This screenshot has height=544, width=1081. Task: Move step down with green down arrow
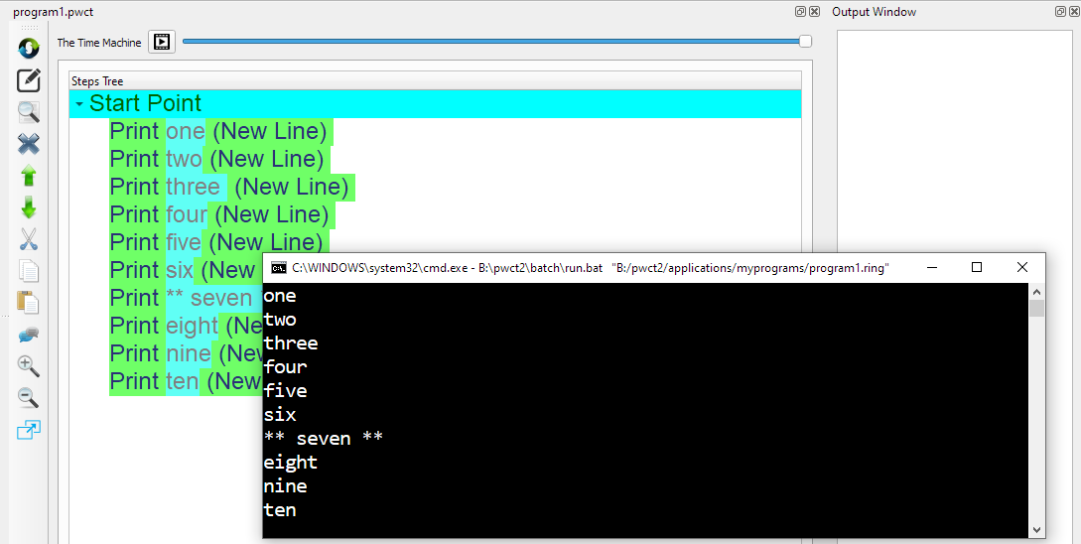point(29,207)
